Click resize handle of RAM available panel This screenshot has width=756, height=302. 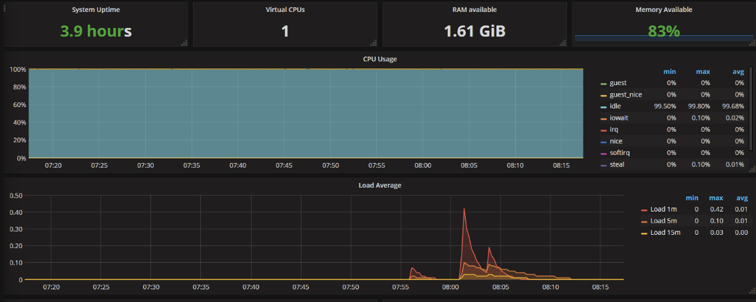click(x=563, y=43)
